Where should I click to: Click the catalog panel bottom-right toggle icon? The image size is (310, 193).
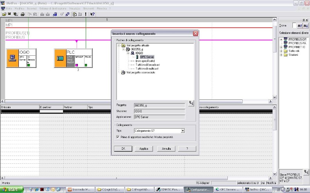[x=306, y=172]
